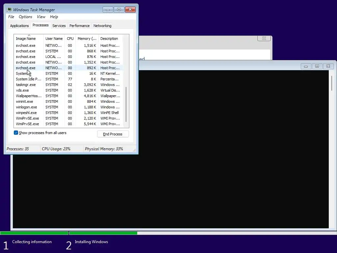Screen dimensions: 337x253
Task: Click the process list vertical scrollbar thumb
Action: tap(126, 104)
